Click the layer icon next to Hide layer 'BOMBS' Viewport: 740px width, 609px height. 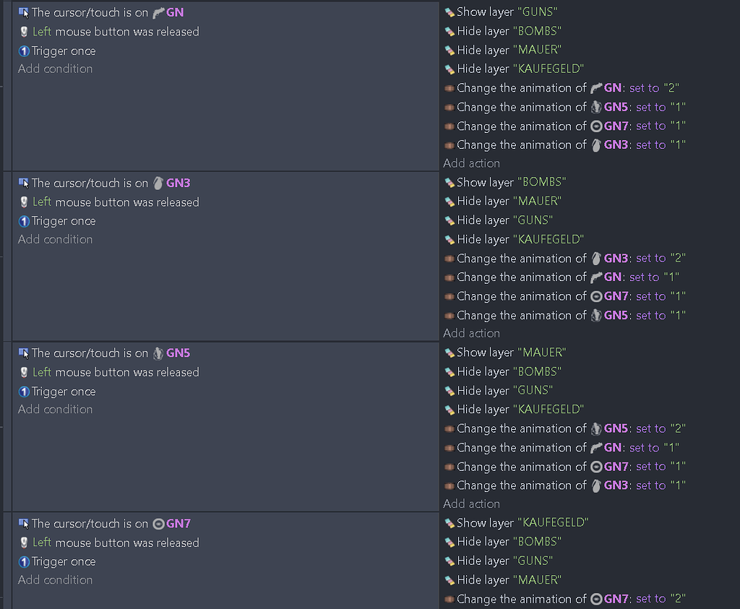tap(451, 30)
